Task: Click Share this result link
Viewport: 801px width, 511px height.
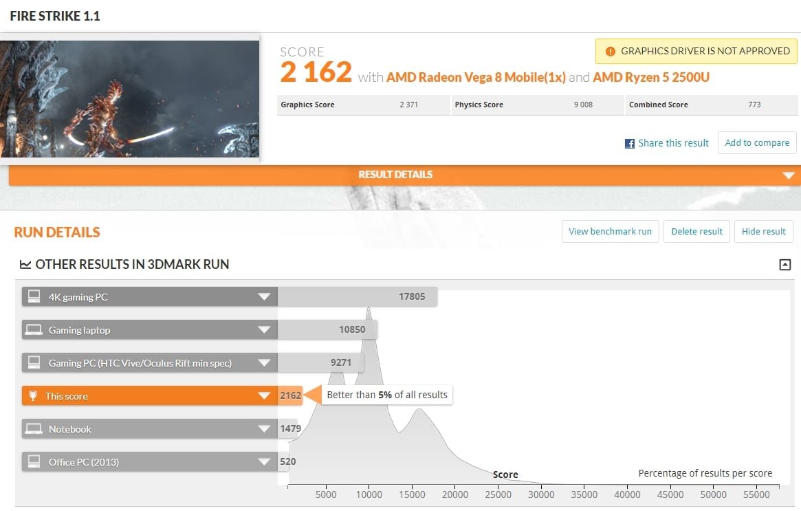Action: 673,143
